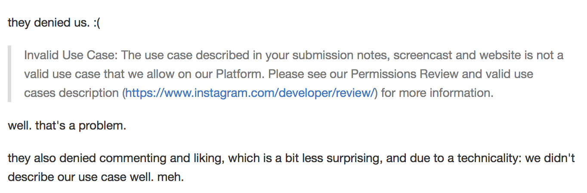Click the sad face emoticon text

pos(96,22)
